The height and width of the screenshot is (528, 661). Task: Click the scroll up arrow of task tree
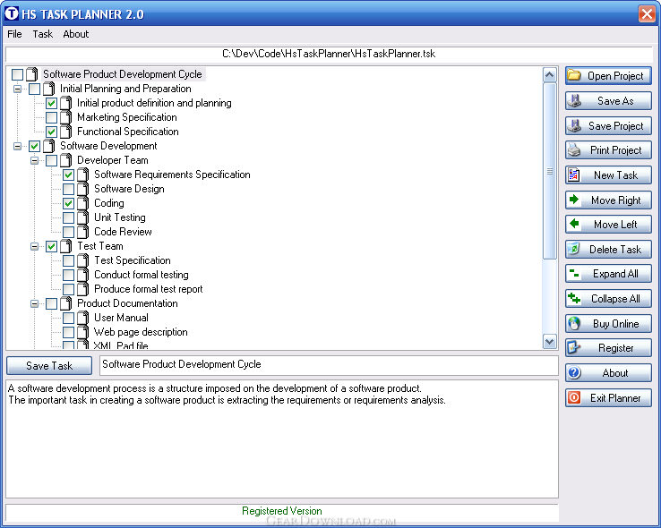pos(550,75)
